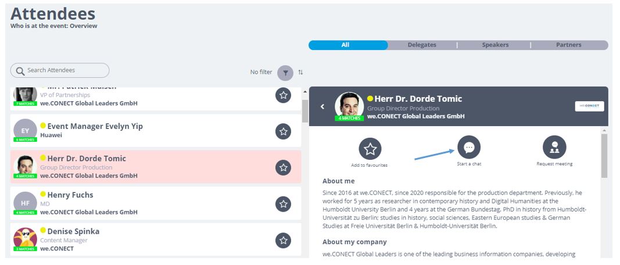Click the 'No filter' label
Screen dimensions: 620x265
tap(261, 72)
